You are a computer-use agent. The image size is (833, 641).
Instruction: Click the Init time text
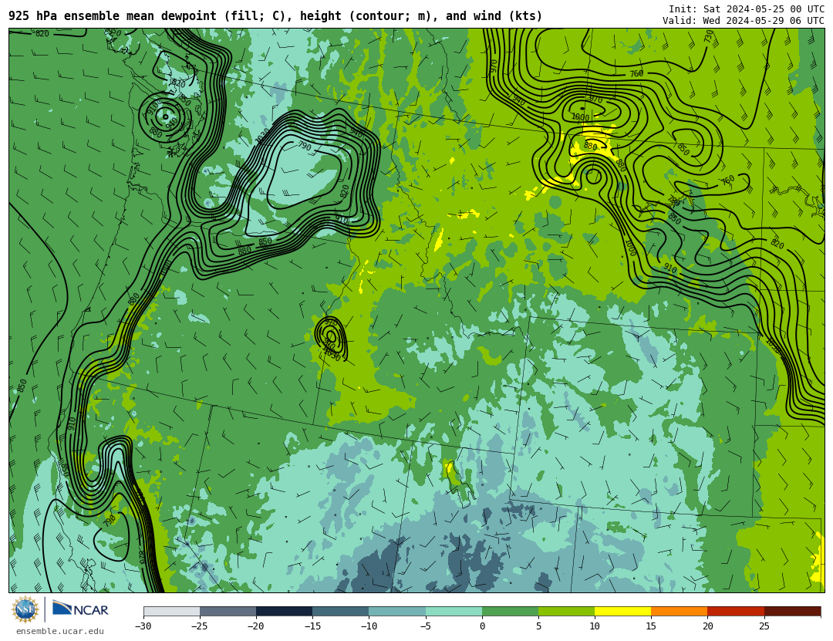[x=747, y=9]
